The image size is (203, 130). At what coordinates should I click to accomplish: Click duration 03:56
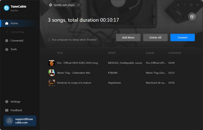coord(172,83)
